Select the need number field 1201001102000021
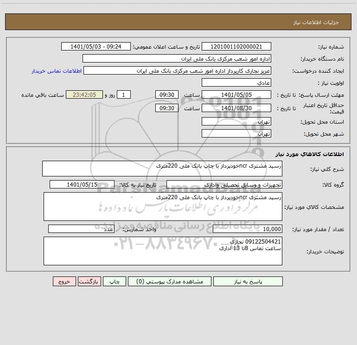Image resolution: width=357 pixels, height=345 pixels. [236, 46]
